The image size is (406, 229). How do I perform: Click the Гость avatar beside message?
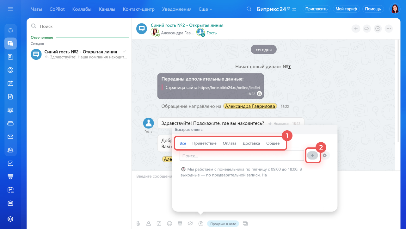[148, 123]
